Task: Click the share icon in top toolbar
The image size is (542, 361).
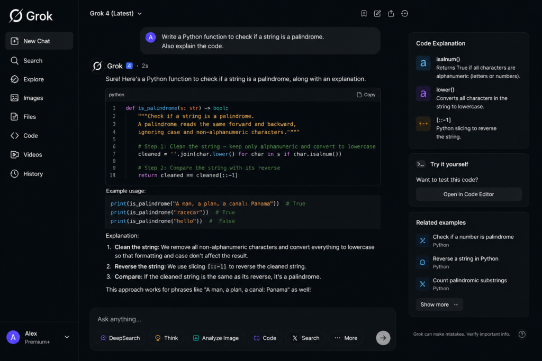Action: 391,13
